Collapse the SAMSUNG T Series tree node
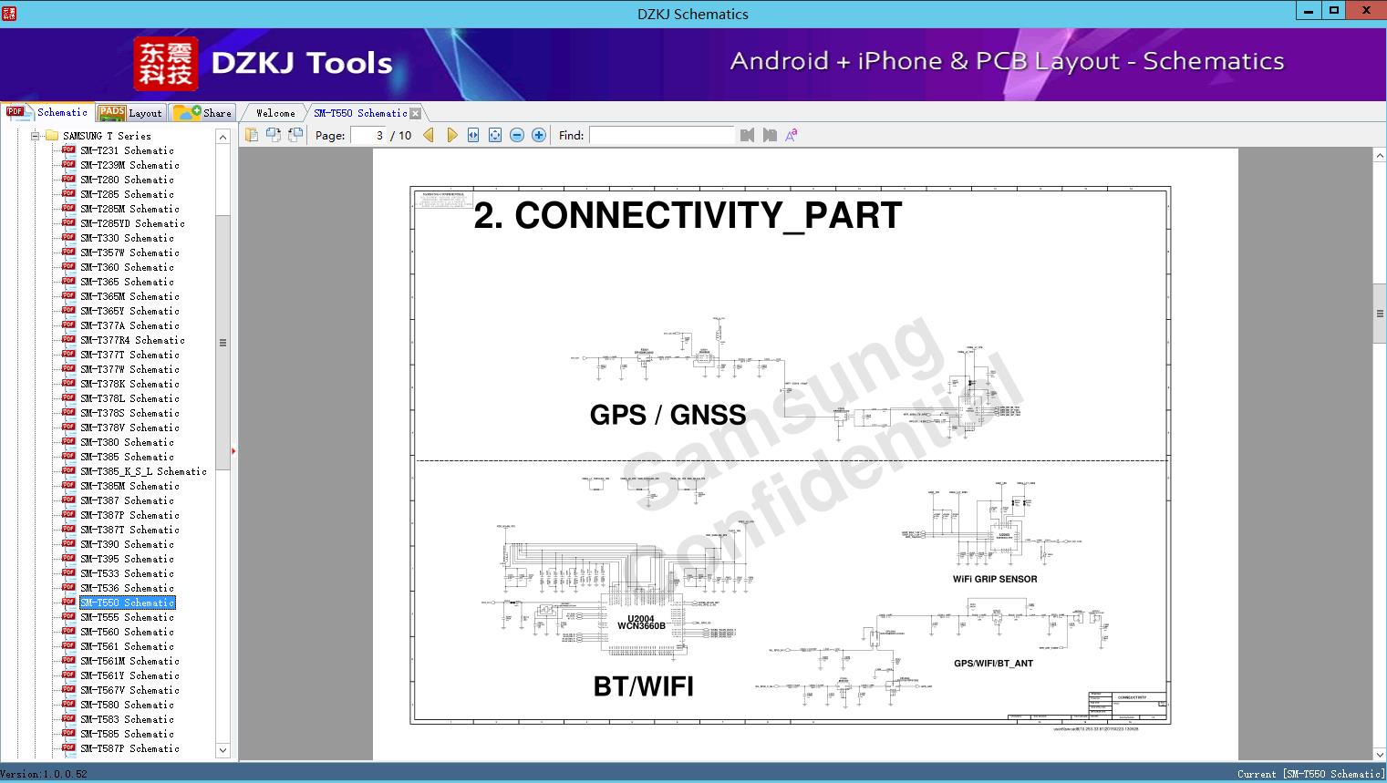 [36, 136]
